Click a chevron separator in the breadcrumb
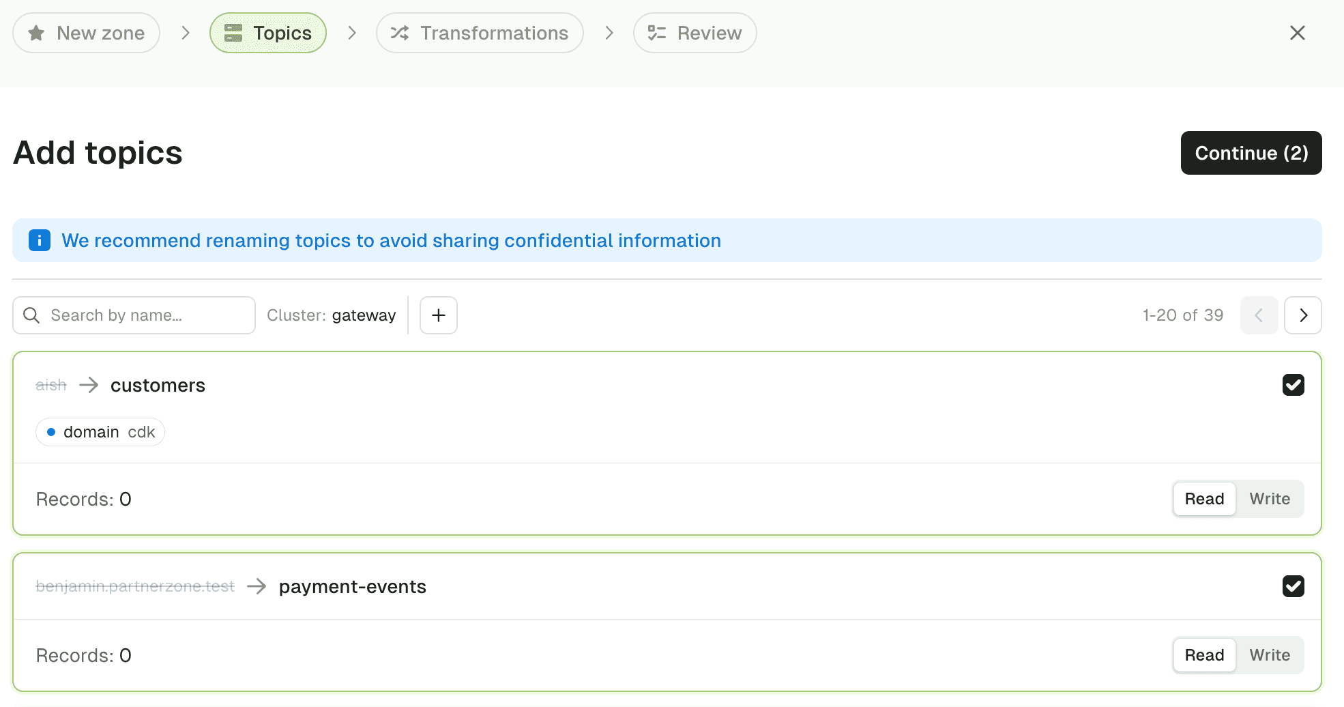Viewport: 1344px width, 707px height. click(x=185, y=32)
